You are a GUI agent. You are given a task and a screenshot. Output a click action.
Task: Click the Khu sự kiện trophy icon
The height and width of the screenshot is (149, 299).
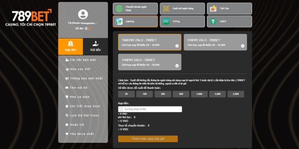click(67, 97)
